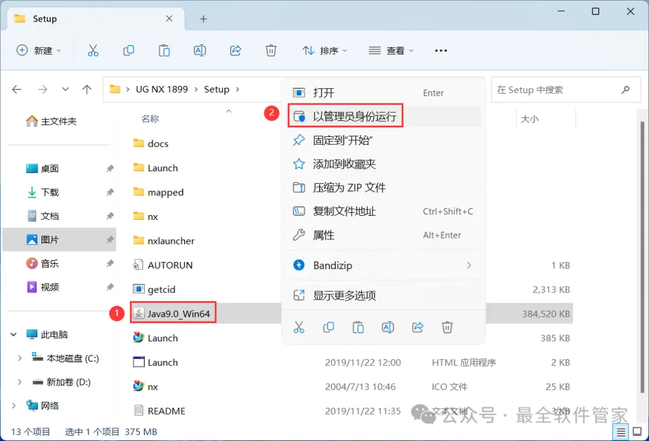The height and width of the screenshot is (441, 649).
Task: Click the Share icon in the top toolbar
Action: pos(236,50)
